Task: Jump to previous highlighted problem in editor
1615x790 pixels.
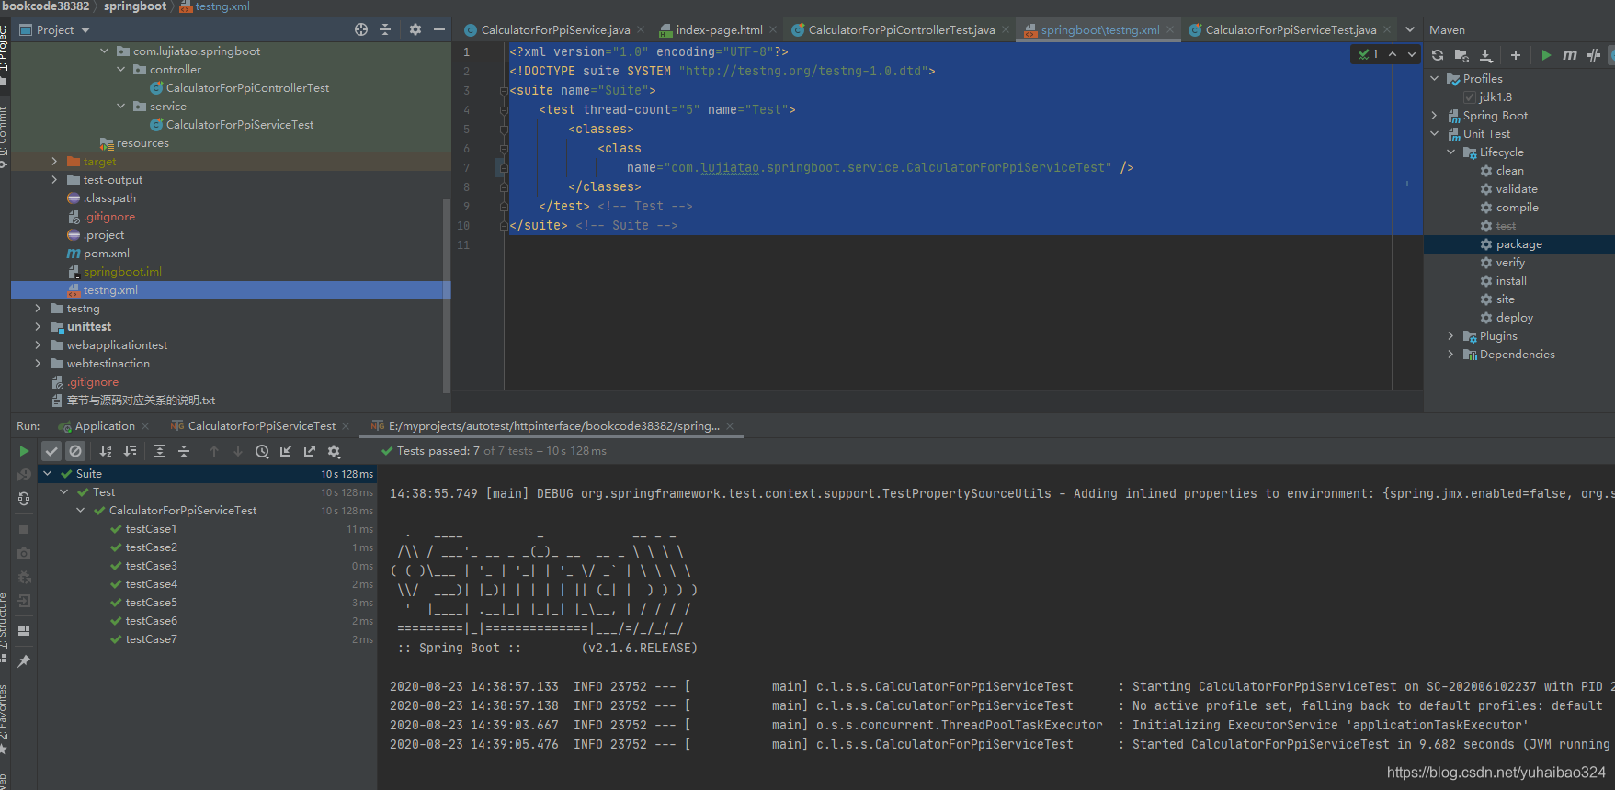Action: click(1393, 54)
